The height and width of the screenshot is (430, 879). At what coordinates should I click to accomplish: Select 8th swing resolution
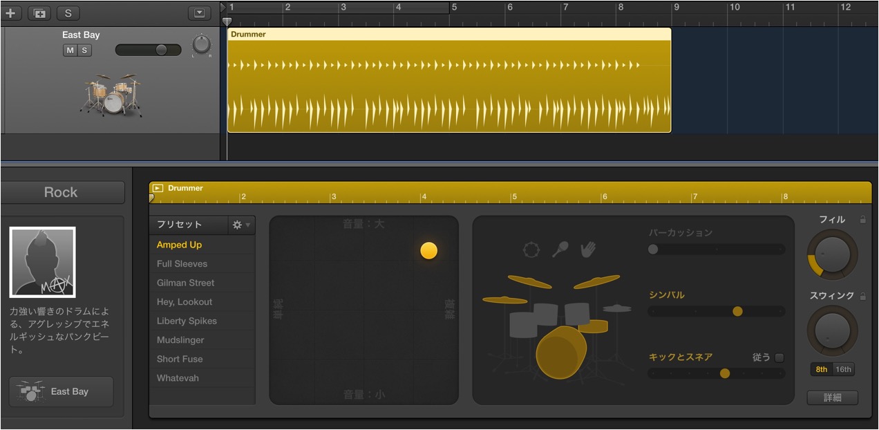pyautogui.click(x=822, y=369)
